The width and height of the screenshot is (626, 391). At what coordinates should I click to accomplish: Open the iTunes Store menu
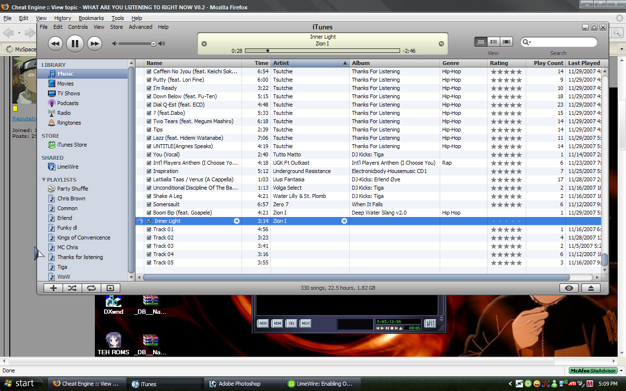(116, 27)
